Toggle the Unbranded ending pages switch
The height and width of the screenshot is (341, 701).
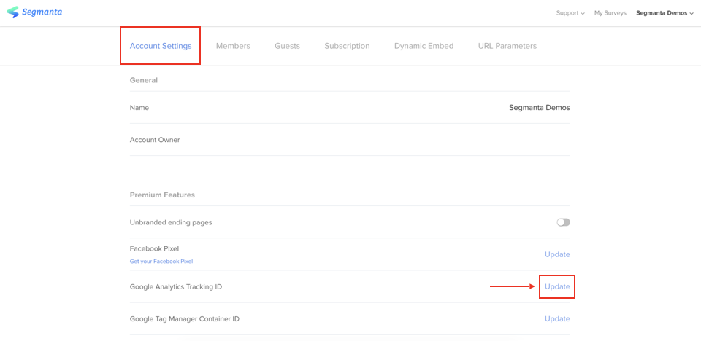(x=563, y=222)
